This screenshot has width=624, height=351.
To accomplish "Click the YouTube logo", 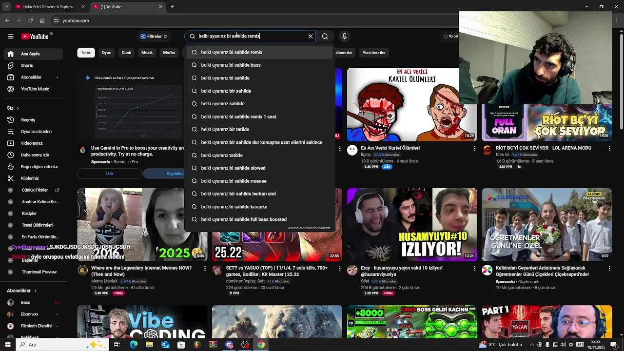I will (35, 36).
